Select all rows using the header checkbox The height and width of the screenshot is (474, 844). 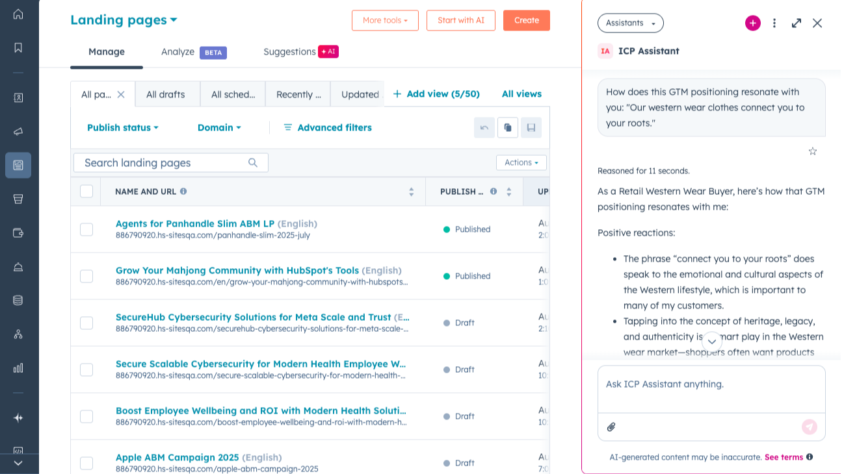pyautogui.click(x=86, y=191)
